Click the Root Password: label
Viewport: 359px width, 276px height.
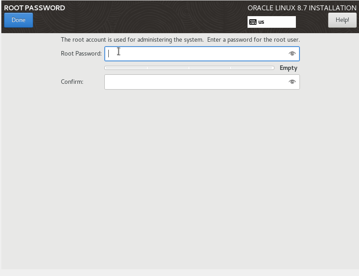tap(81, 53)
